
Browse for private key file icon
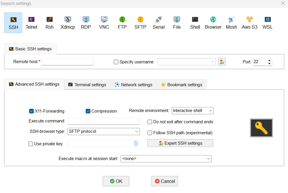coord(136,143)
